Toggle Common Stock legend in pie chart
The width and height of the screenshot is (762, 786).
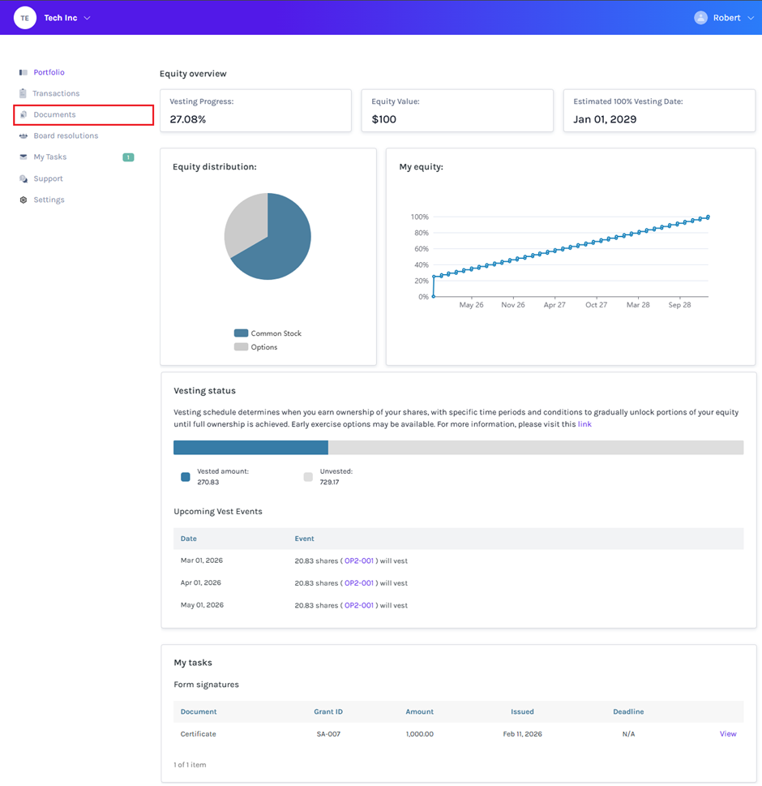(x=268, y=333)
